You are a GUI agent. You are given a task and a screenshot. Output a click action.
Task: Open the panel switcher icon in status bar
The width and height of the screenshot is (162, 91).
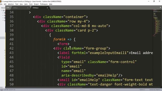(2, 89)
